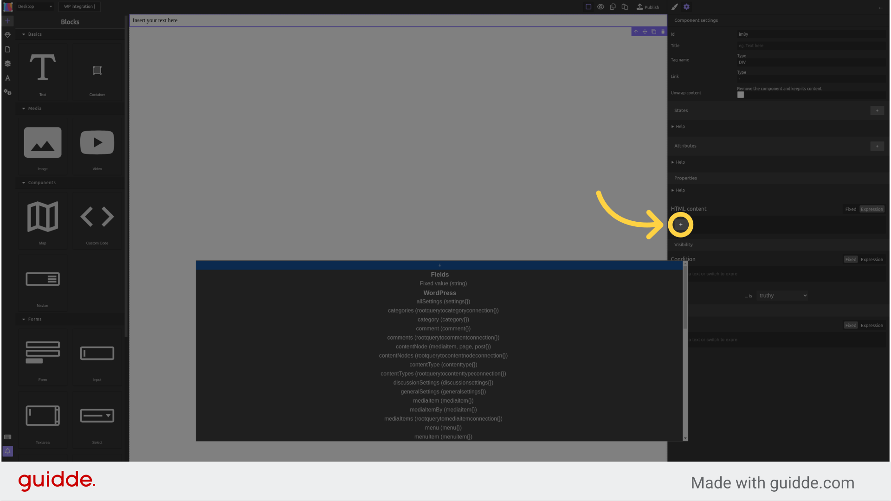Viewport: 891px width, 501px height.
Task: Toggle Fixed value for HTML content
Action: point(851,209)
